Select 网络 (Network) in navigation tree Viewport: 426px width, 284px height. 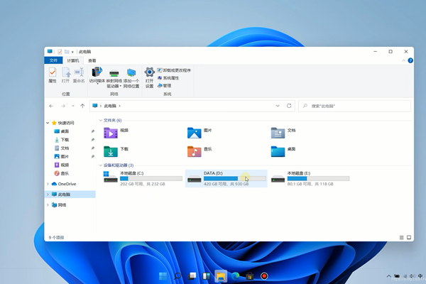coord(62,204)
